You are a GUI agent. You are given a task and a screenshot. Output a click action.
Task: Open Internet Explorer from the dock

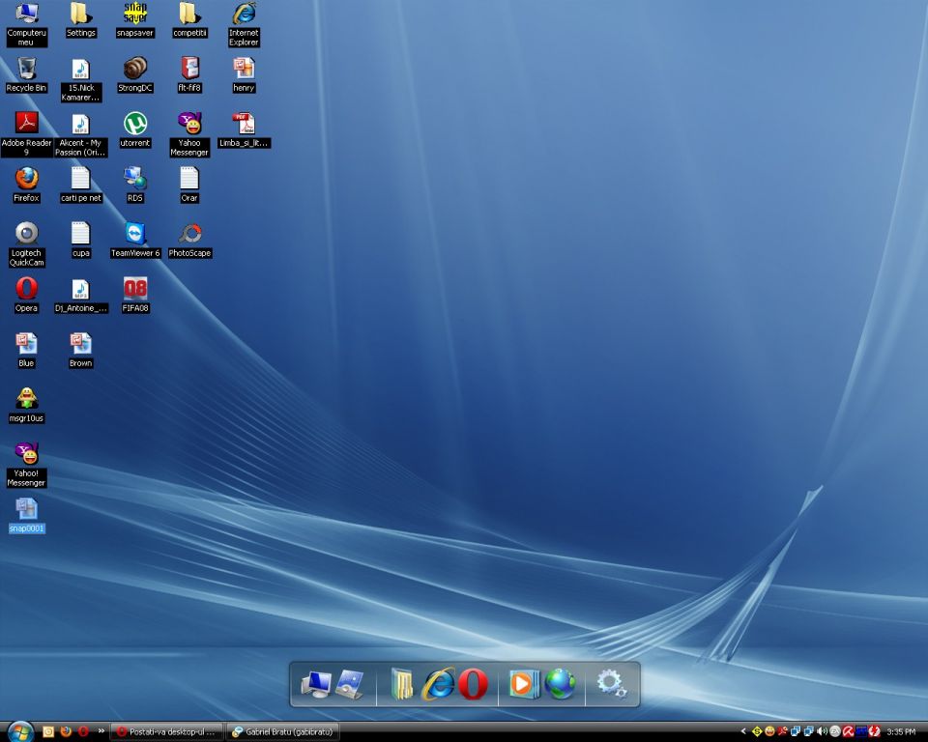[438, 684]
